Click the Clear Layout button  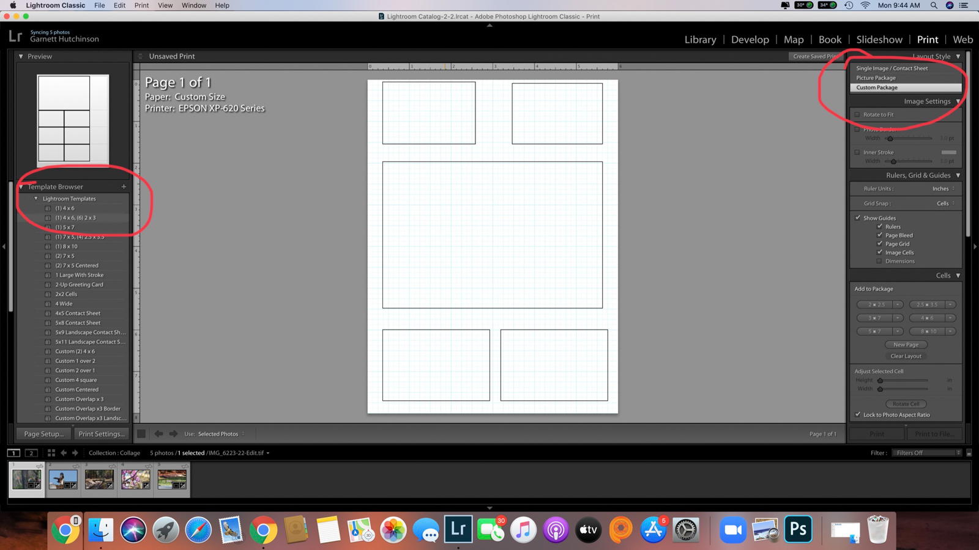906,356
